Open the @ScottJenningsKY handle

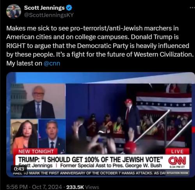[49, 15]
